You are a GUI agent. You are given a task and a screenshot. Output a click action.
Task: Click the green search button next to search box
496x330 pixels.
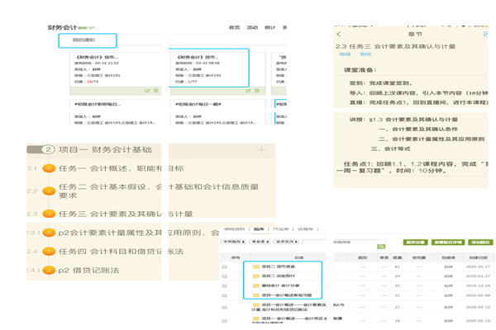(x=380, y=245)
